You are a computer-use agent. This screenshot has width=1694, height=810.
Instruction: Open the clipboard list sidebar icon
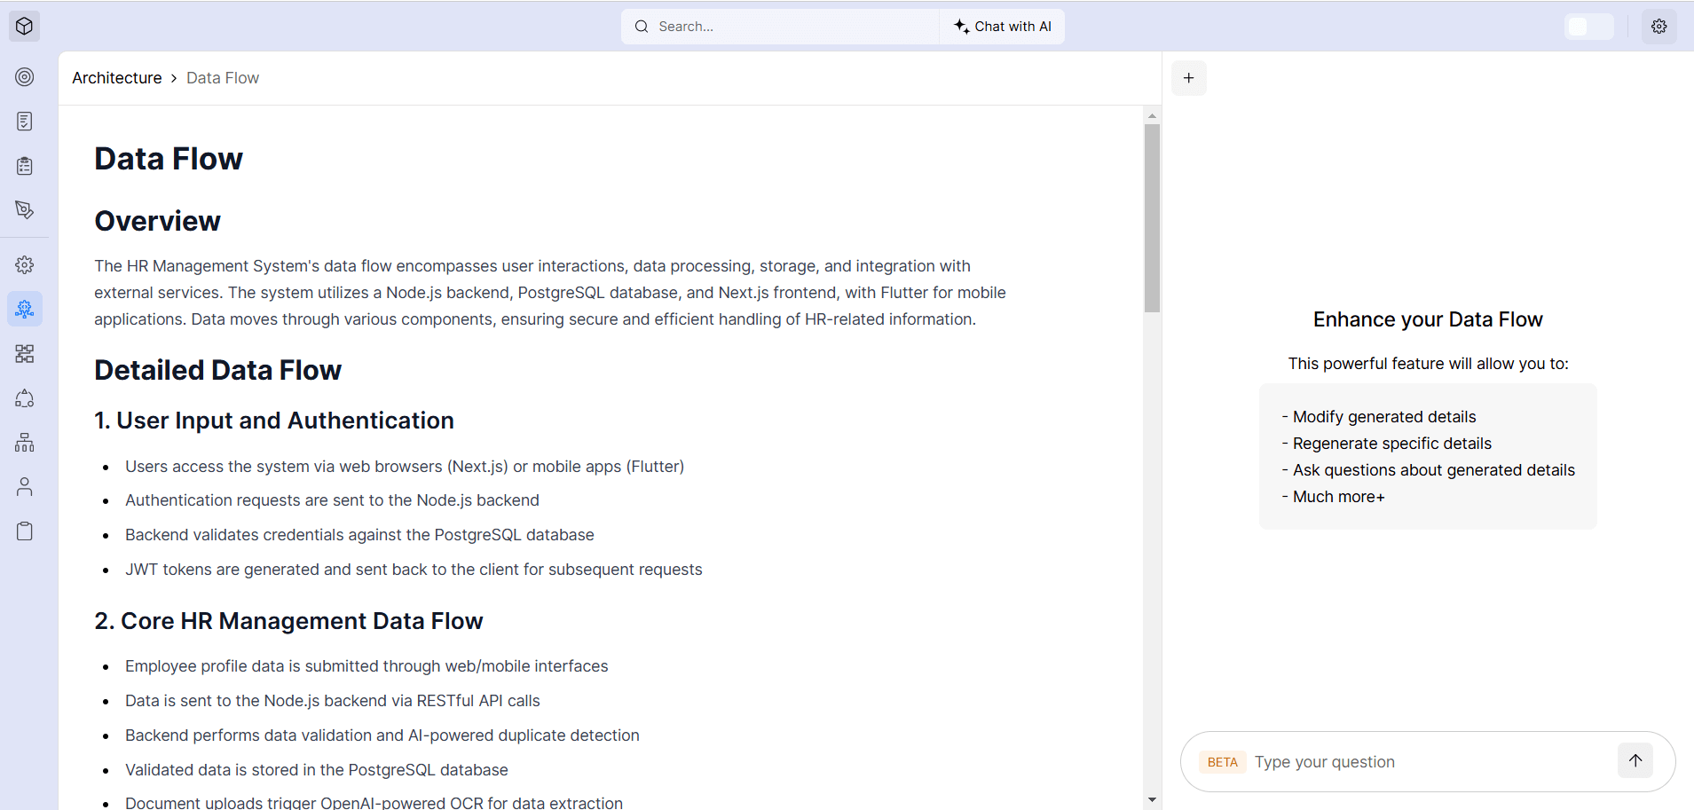[x=25, y=166]
